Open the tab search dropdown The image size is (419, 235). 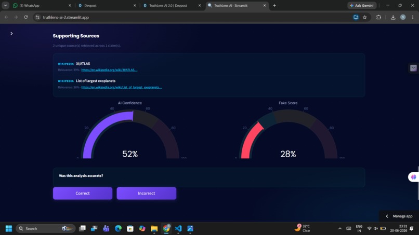click(5, 5)
